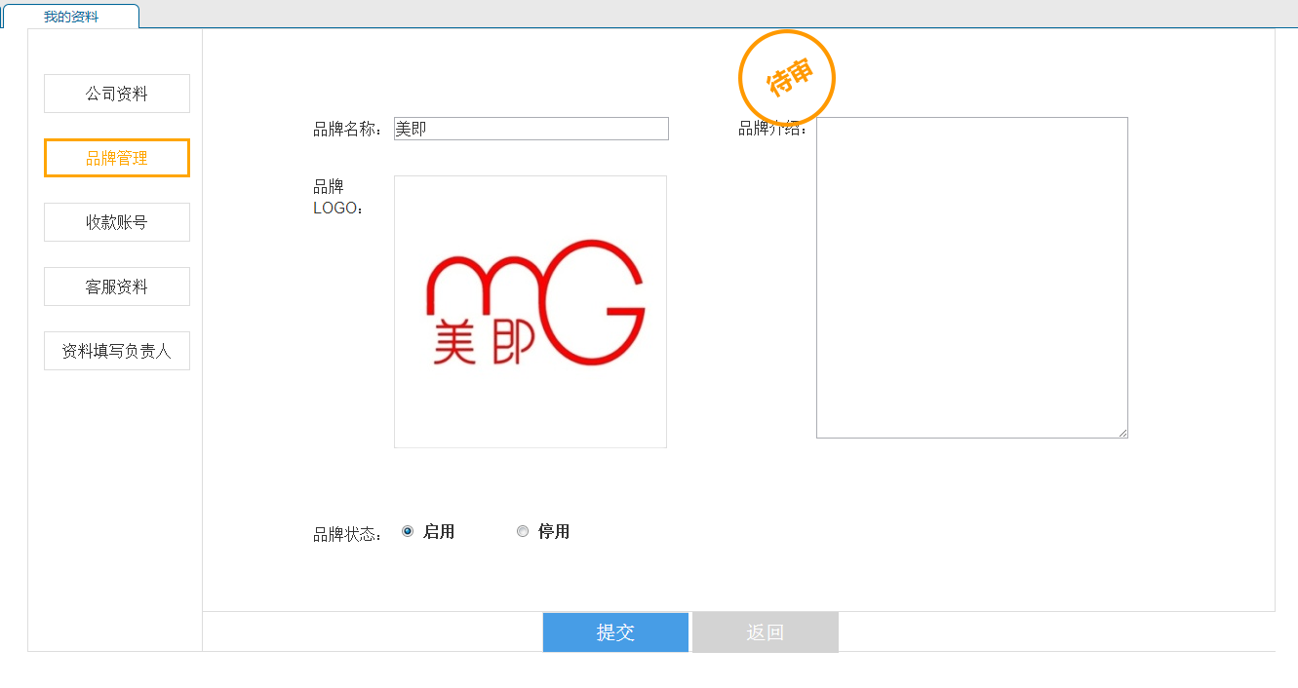
Task: Open 收款账号 section
Action: click(117, 222)
